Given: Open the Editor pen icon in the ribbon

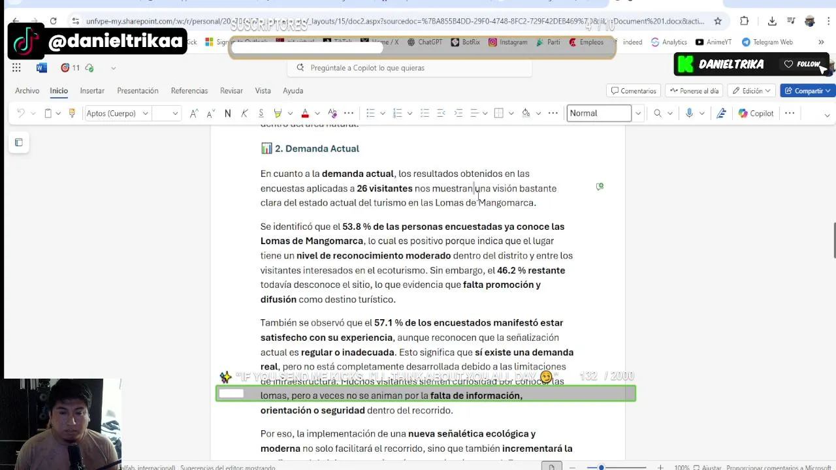Looking at the screenshot, I should pyautogui.click(x=721, y=114).
